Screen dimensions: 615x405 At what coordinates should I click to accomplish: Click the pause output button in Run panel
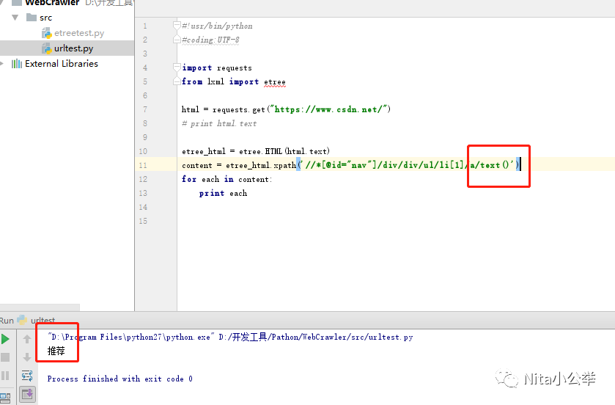[5, 376]
